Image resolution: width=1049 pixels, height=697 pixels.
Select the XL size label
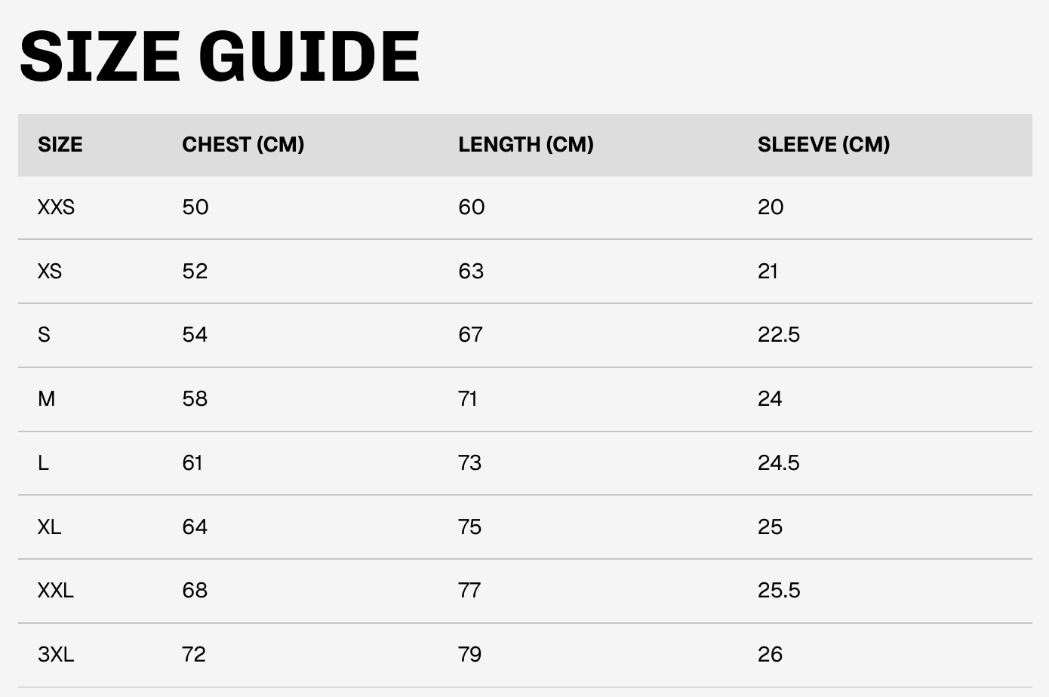tap(50, 527)
